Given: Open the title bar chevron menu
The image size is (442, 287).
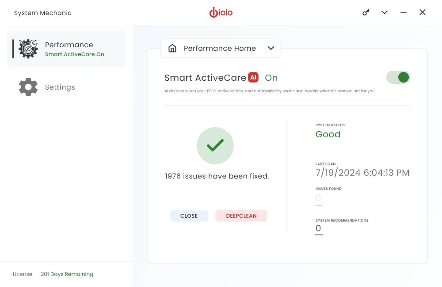Looking at the screenshot, I should pos(385,12).
